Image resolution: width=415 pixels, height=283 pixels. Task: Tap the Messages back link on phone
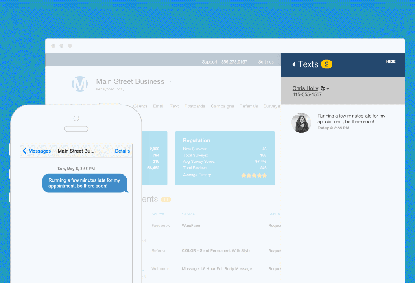pos(39,151)
